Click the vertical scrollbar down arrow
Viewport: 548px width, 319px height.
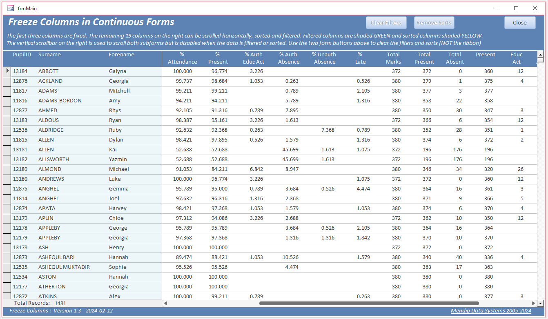541,303
